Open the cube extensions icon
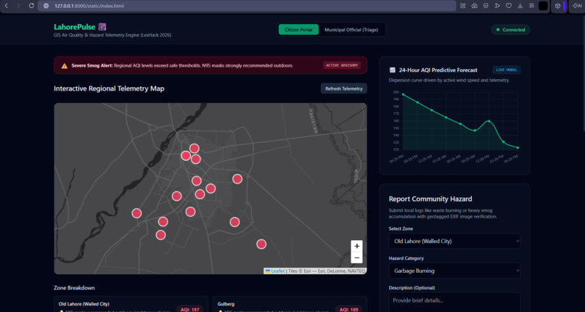The width and height of the screenshot is (585, 312). point(557,6)
